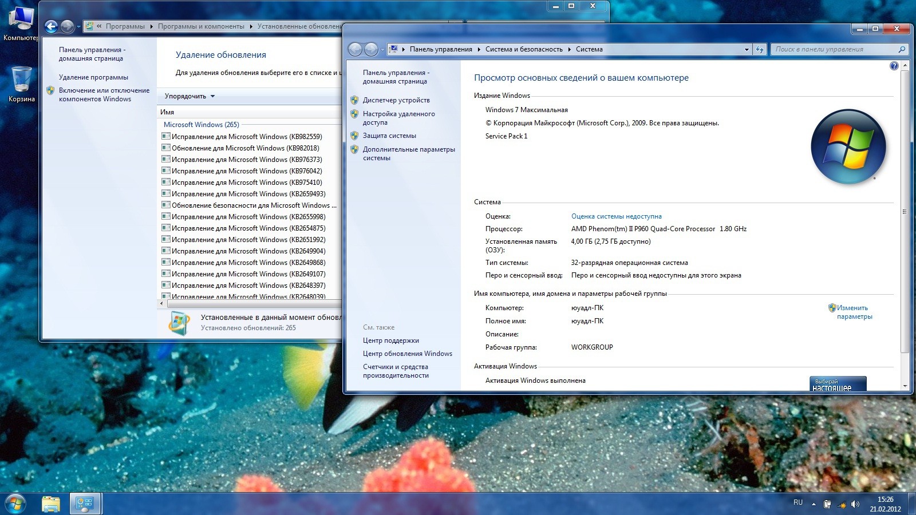Click the KB982559 update item icon
916x515 pixels.
tap(166, 136)
